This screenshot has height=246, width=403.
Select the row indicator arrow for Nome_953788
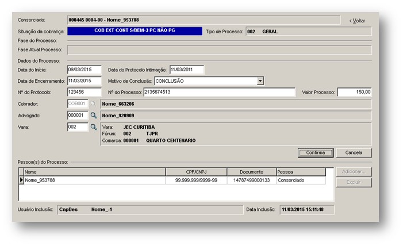(x=21, y=180)
